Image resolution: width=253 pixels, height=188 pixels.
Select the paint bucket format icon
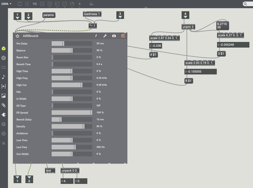pos(91,4)
